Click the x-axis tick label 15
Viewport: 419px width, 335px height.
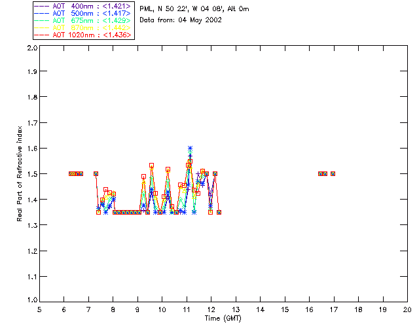click(285, 309)
